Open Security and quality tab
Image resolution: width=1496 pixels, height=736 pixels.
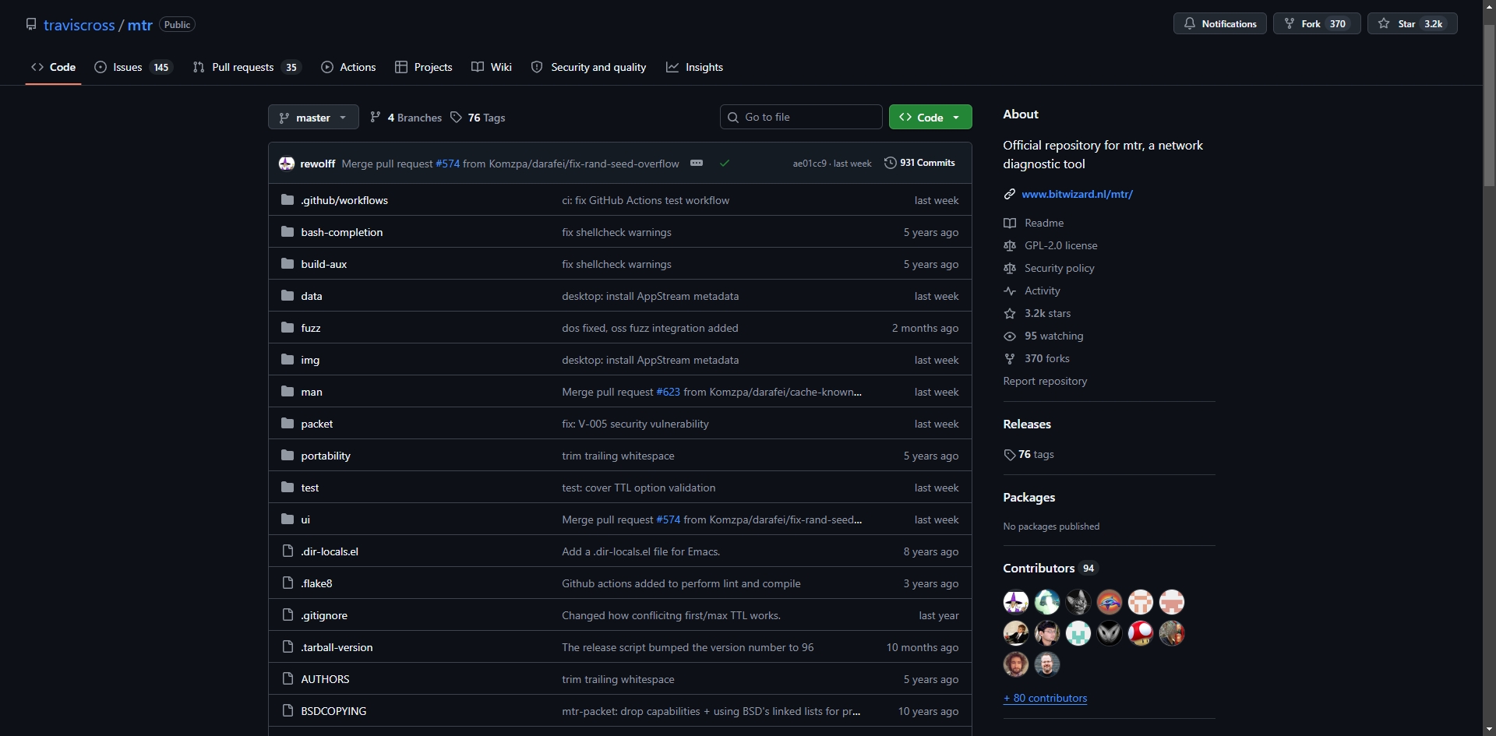coord(589,67)
